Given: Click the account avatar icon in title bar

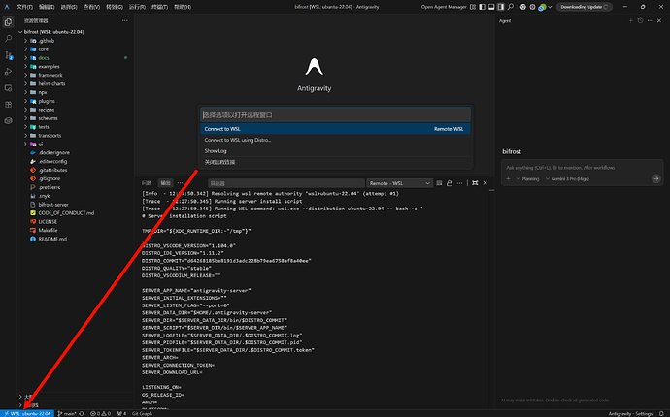Looking at the screenshot, I should [x=542, y=7].
